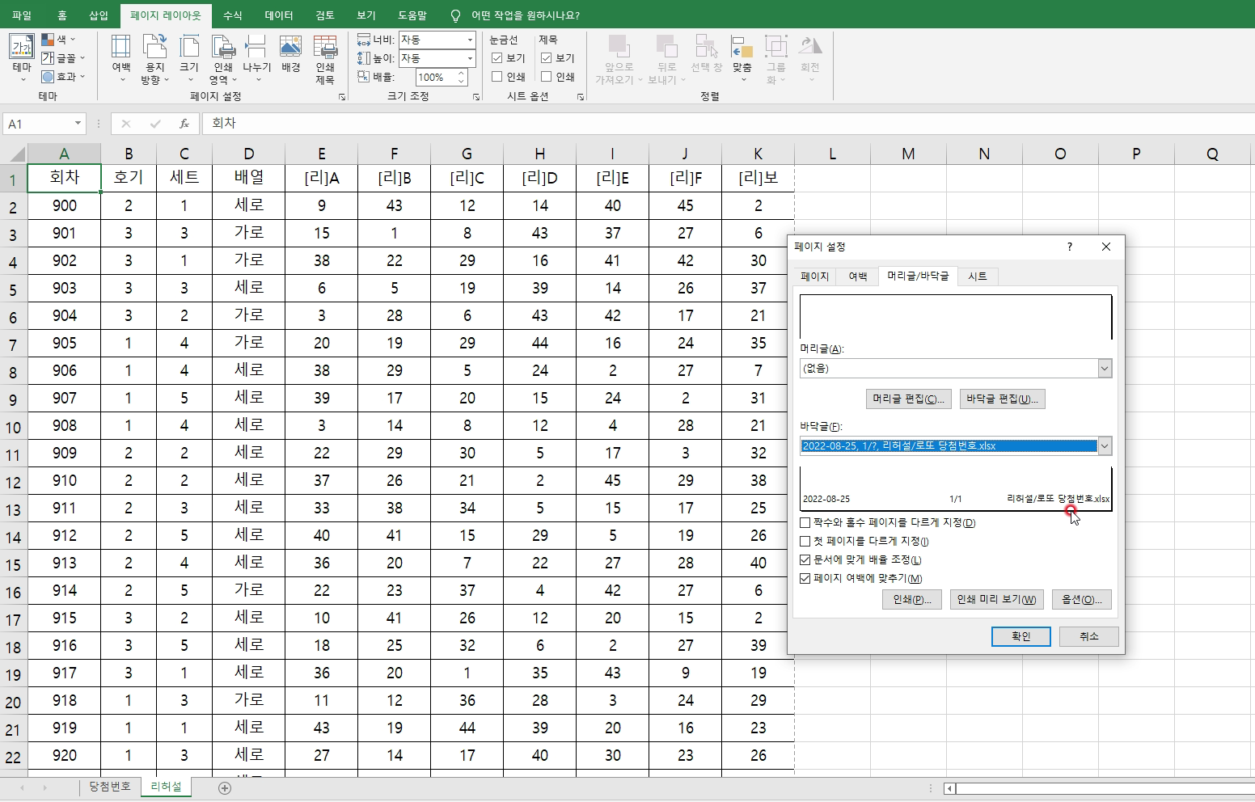This screenshot has height=802, width=1255.
Task: Click the 인쇄 제목 print titles button
Action: 325,58
